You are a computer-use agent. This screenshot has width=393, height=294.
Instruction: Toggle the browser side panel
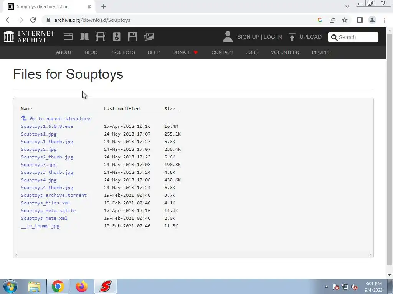pos(360,20)
